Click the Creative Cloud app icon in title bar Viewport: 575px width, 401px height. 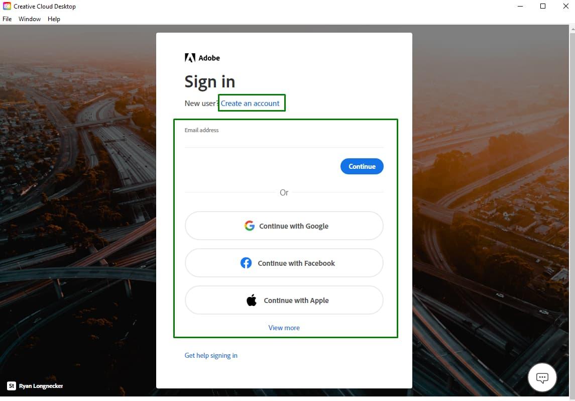(7, 6)
